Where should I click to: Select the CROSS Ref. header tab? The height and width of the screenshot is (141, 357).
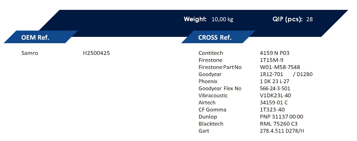(218, 37)
